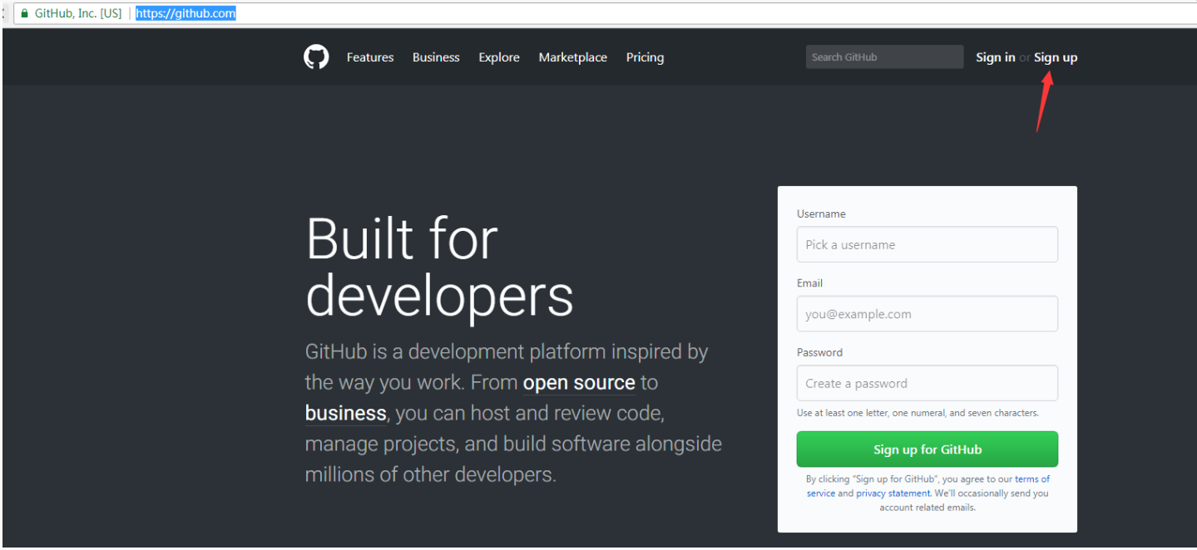Click the Email input field

927,314
